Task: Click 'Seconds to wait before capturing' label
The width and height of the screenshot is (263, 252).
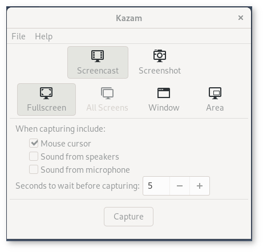Action: coord(78,186)
